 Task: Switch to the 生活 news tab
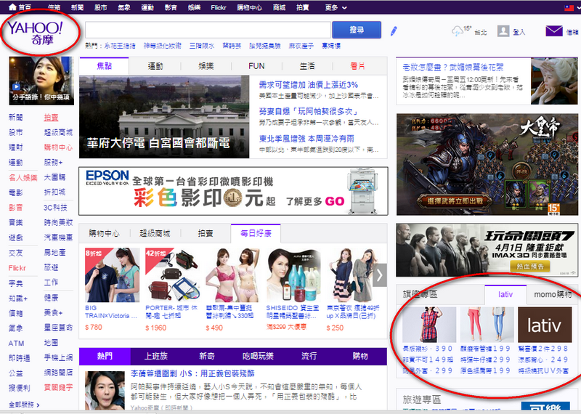[x=307, y=66]
